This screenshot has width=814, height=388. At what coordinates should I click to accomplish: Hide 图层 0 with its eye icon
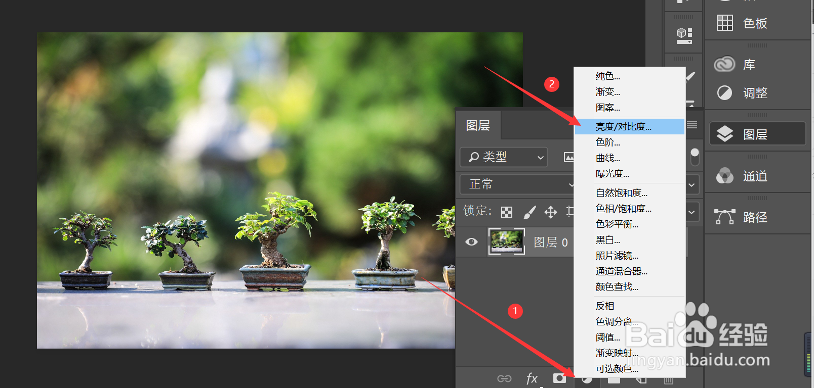pos(471,242)
